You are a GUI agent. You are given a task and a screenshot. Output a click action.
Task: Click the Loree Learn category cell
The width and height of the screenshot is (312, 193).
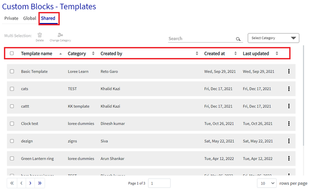(x=78, y=71)
